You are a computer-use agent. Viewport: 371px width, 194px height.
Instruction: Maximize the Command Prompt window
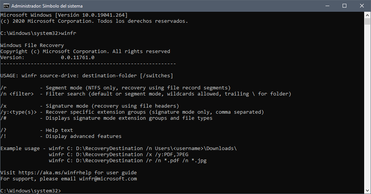(344, 6)
